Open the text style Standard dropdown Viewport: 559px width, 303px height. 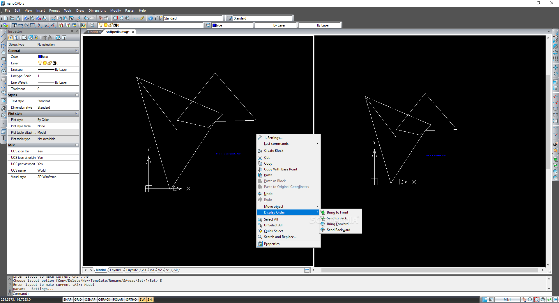[x=193, y=18]
